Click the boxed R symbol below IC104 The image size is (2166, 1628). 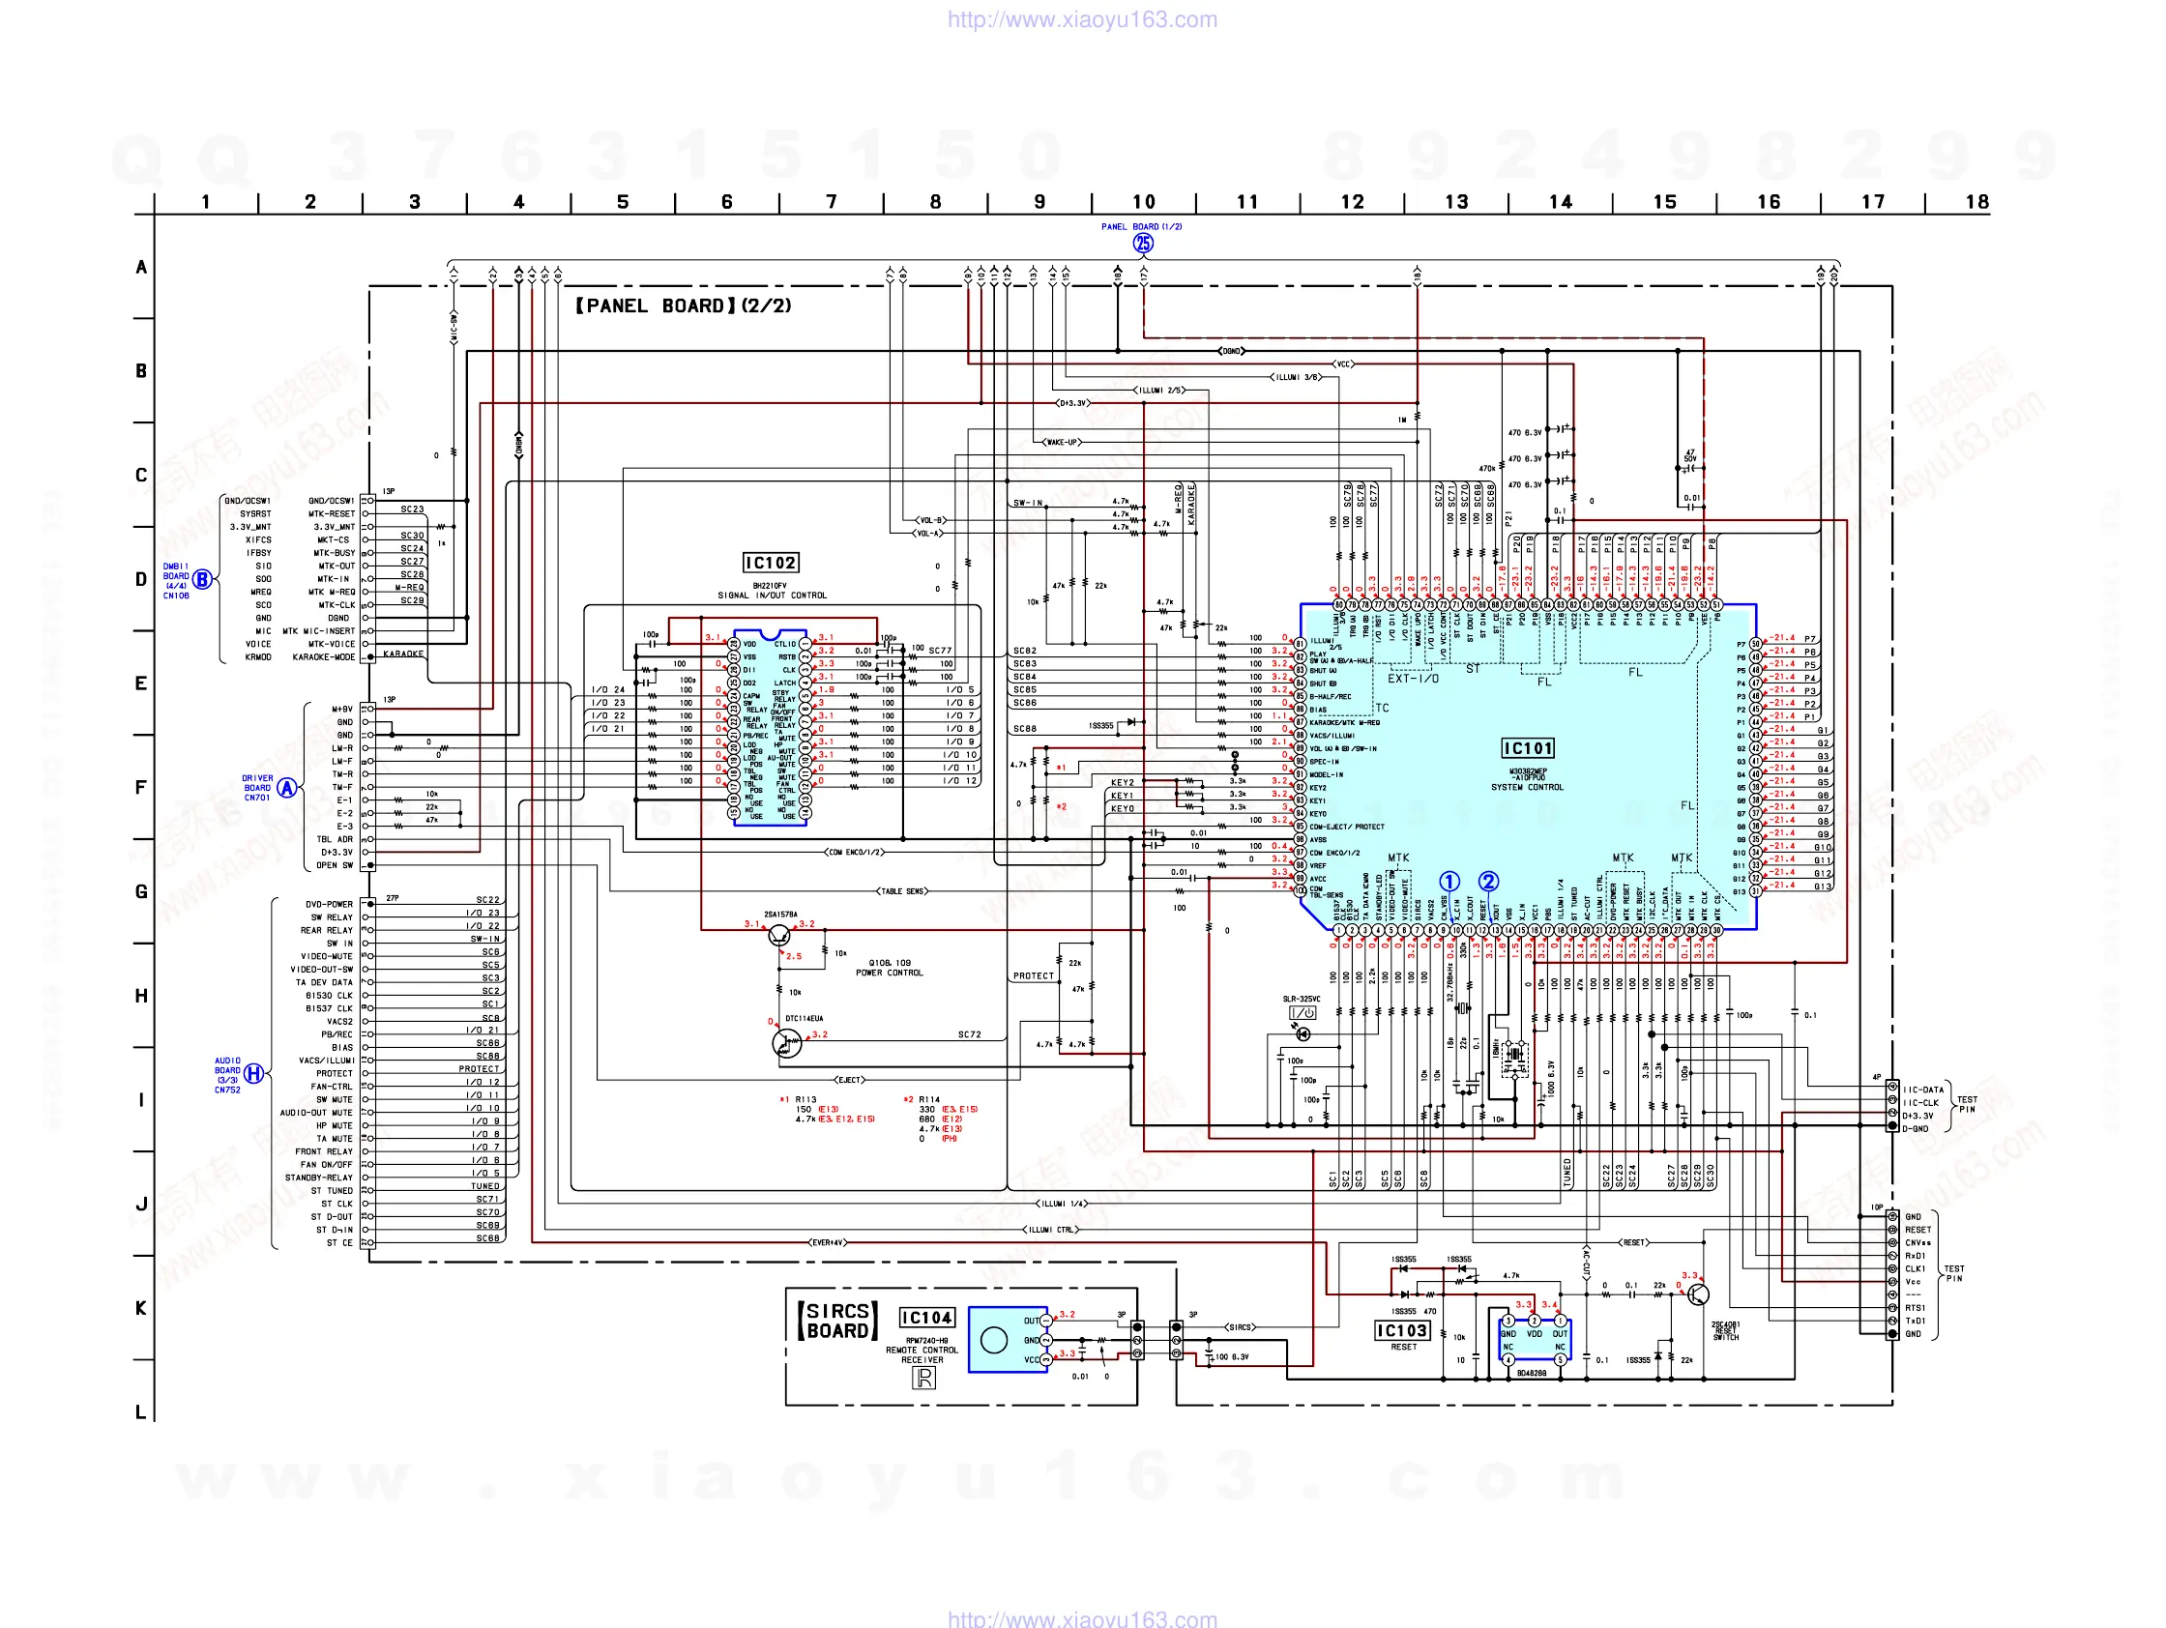point(923,1378)
